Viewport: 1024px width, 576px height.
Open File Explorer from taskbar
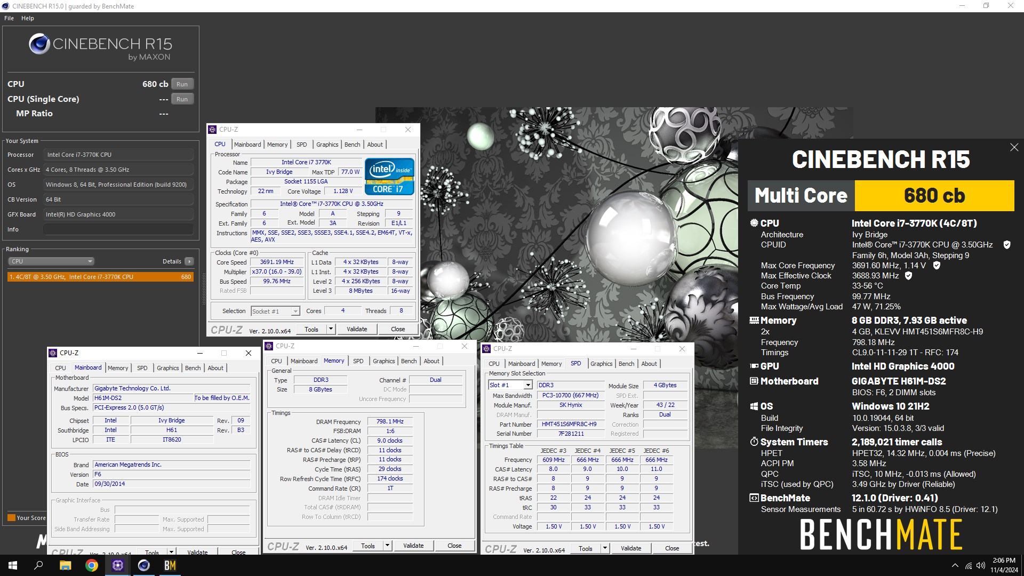pos(65,565)
